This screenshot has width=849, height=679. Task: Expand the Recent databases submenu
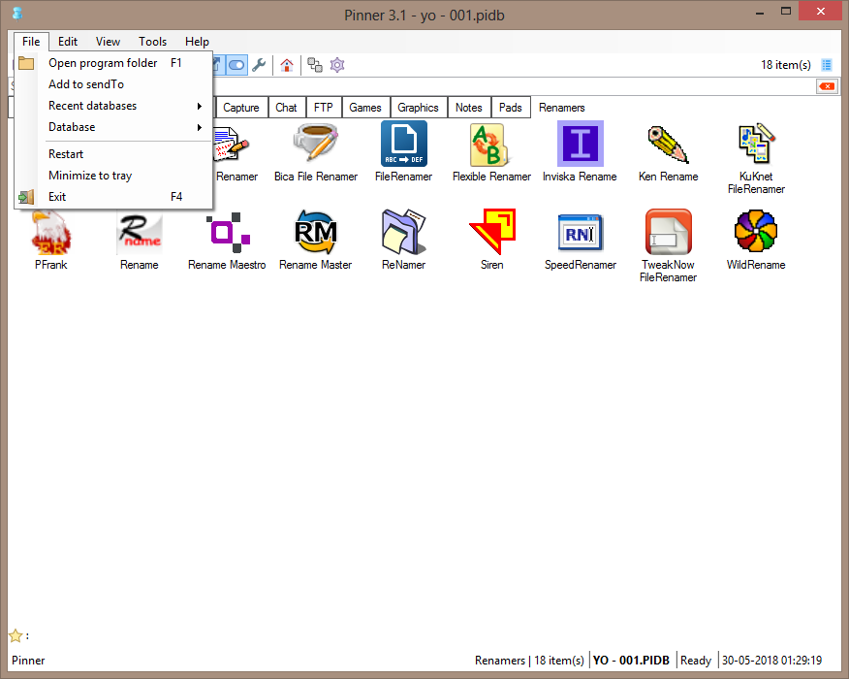click(113, 106)
